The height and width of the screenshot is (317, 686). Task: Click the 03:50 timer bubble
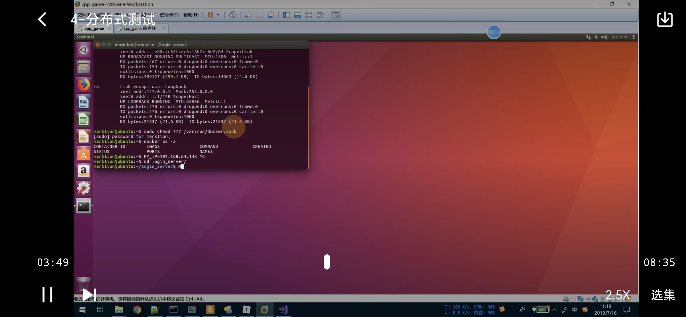click(493, 32)
